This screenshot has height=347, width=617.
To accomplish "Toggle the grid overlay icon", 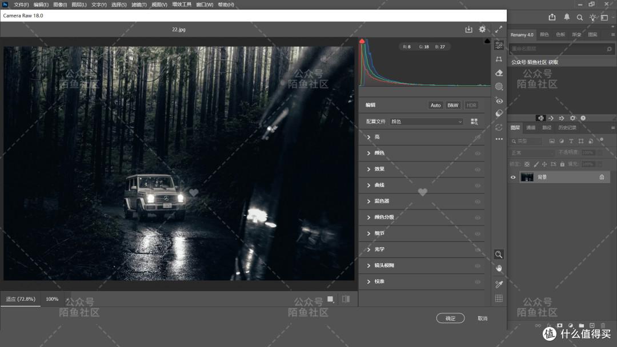I will tap(499, 298).
